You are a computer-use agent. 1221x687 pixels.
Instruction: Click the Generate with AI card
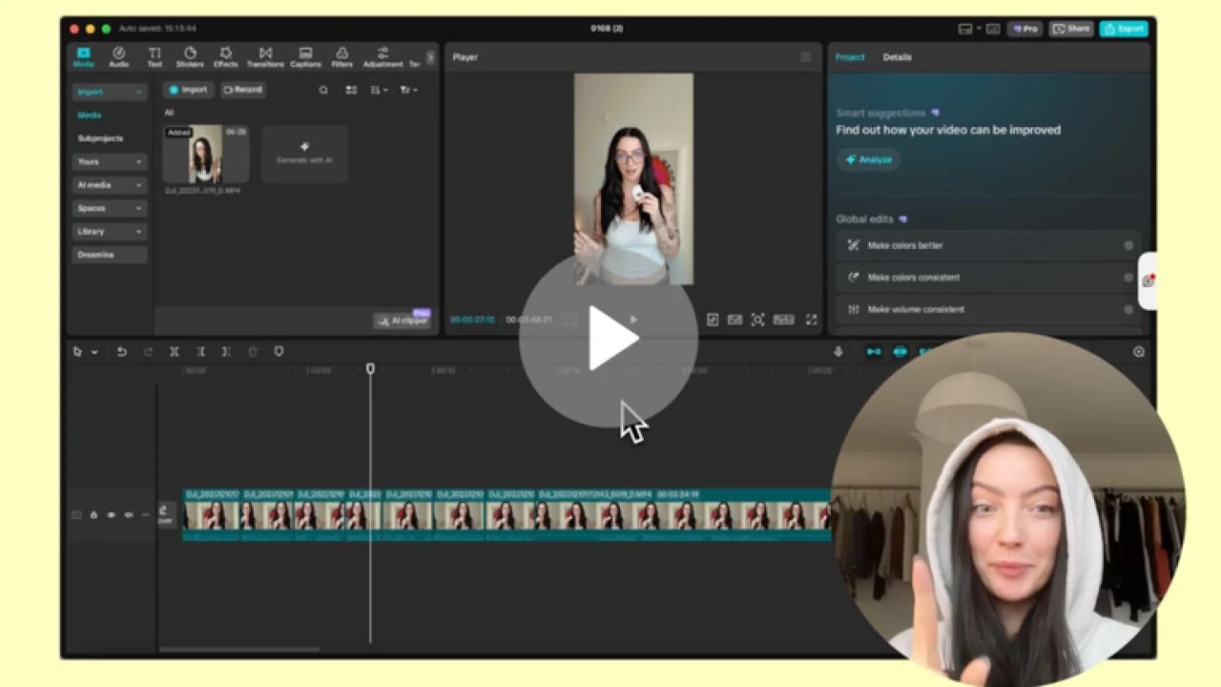pos(304,154)
